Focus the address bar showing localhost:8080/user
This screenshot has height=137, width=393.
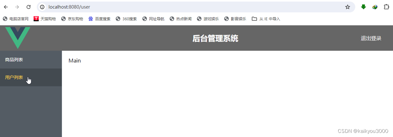[x=196, y=7]
